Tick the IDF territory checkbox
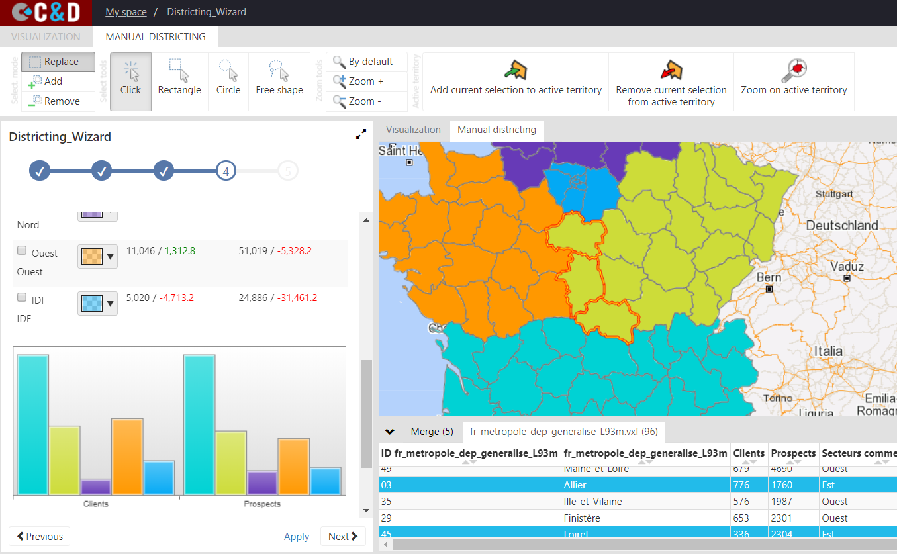This screenshot has height=554, width=897. point(22,298)
